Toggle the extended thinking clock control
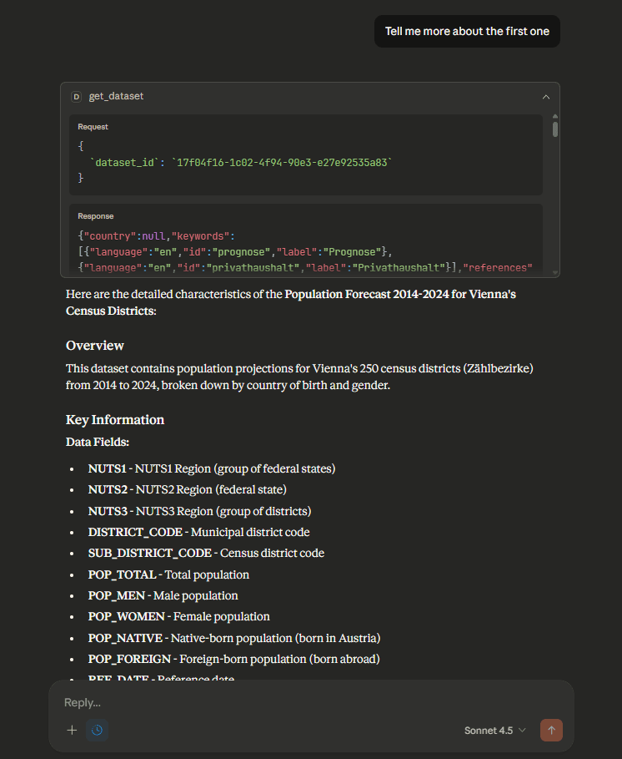622x759 pixels. point(98,730)
